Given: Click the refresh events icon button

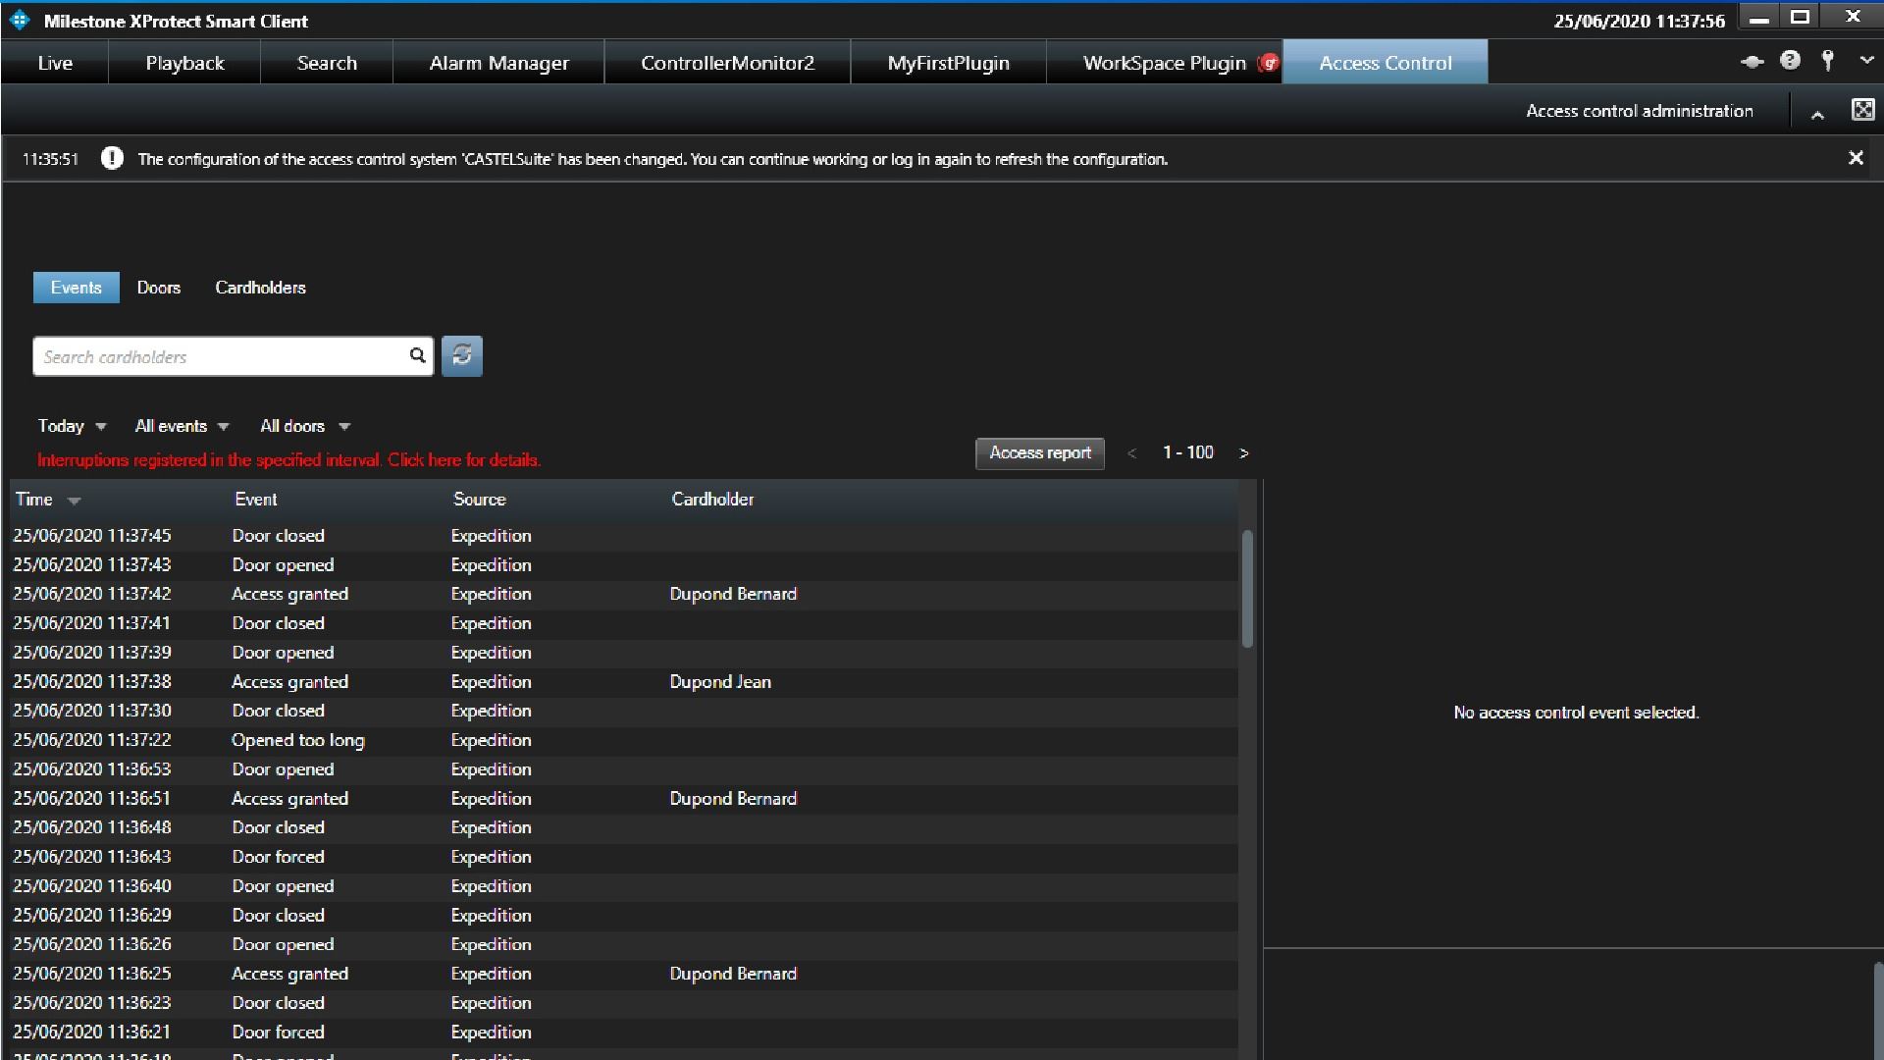Looking at the screenshot, I should (462, 355).
